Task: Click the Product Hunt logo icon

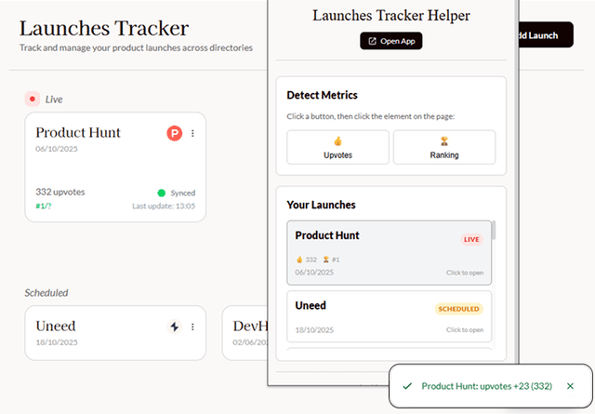Action: coord(175,133)
